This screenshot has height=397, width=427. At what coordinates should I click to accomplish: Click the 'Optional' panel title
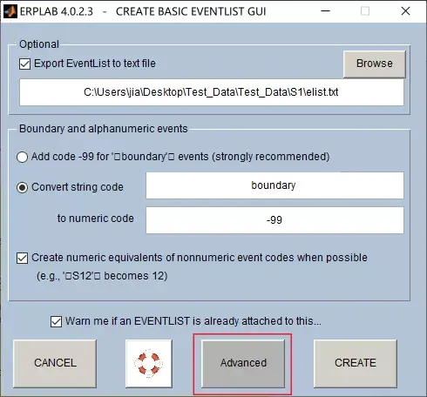point(39,44)
